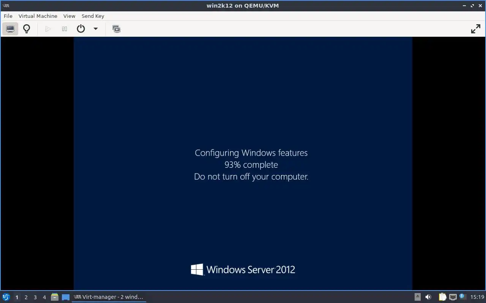Switch to workspace 1

(17, 297)
